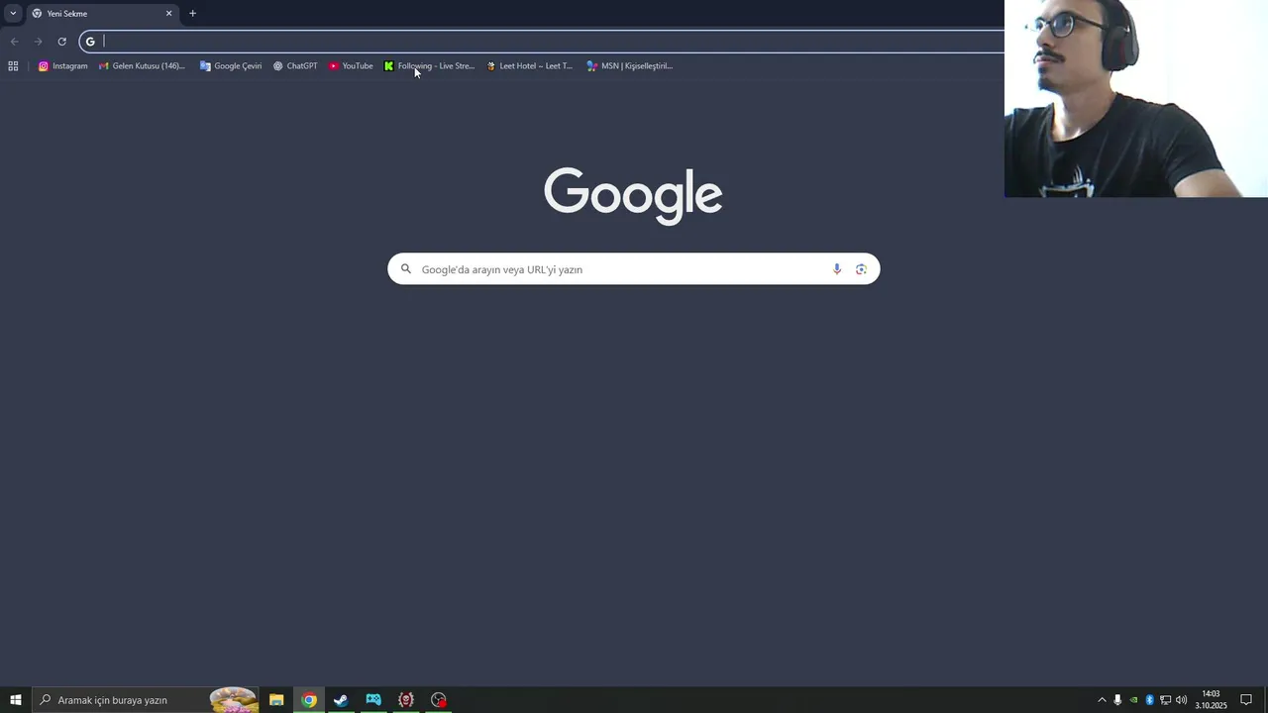Show hidden system tray icons

tap(1102, 700)
